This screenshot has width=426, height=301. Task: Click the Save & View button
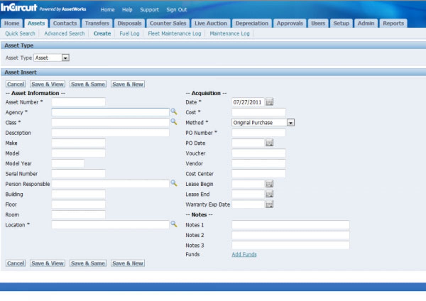point(47,84)
